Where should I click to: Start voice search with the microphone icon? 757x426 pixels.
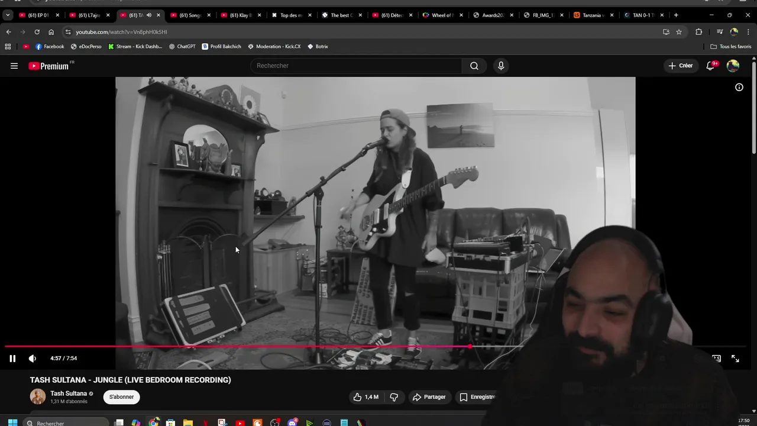point(501,66)
